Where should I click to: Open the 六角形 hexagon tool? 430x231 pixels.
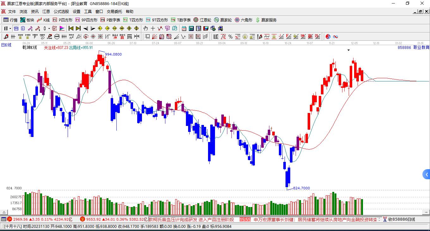243,20
